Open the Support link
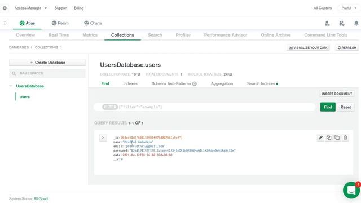Viewport: 361px width, 203px height. coord(61,8)
